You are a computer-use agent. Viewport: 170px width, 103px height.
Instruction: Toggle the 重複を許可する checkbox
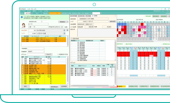58,54
